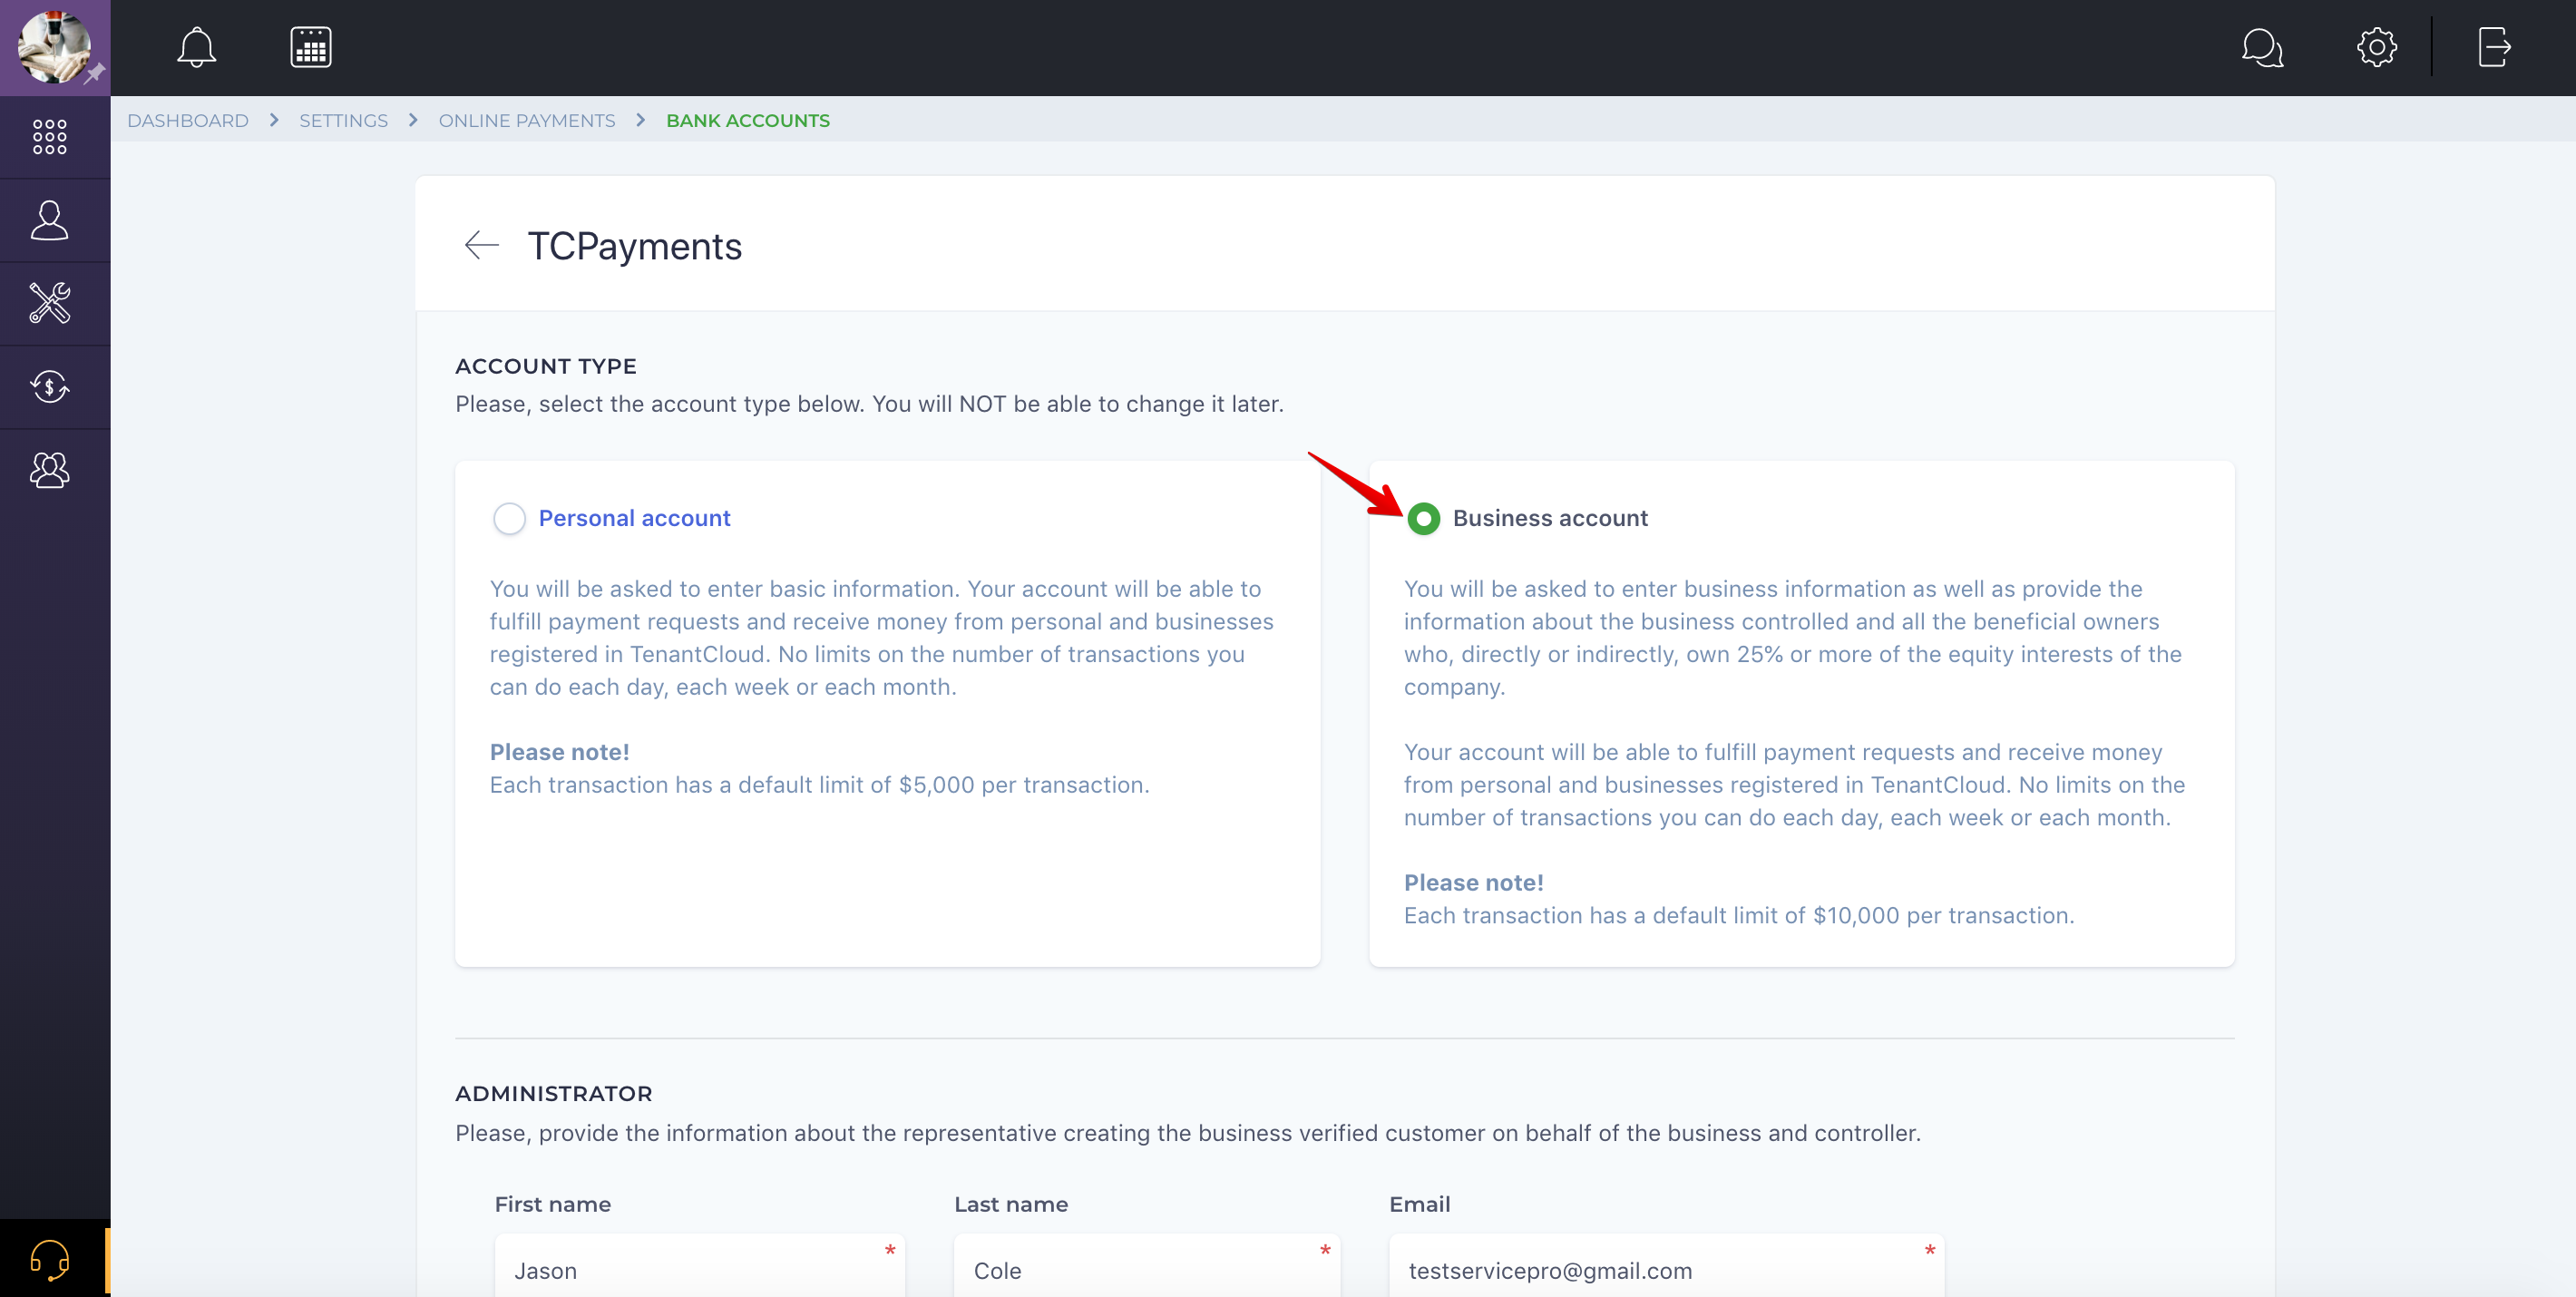Viewport: 2576px width, 1297px height.
Task: Open the accounting dollar sidebar icon
Action: [x=49, y=387]
